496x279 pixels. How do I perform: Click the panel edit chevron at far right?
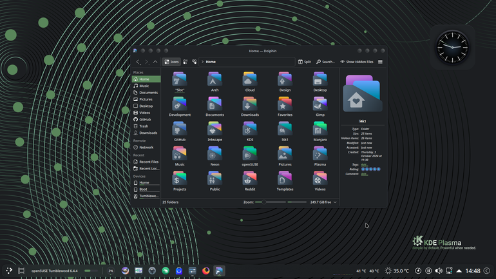487,271
